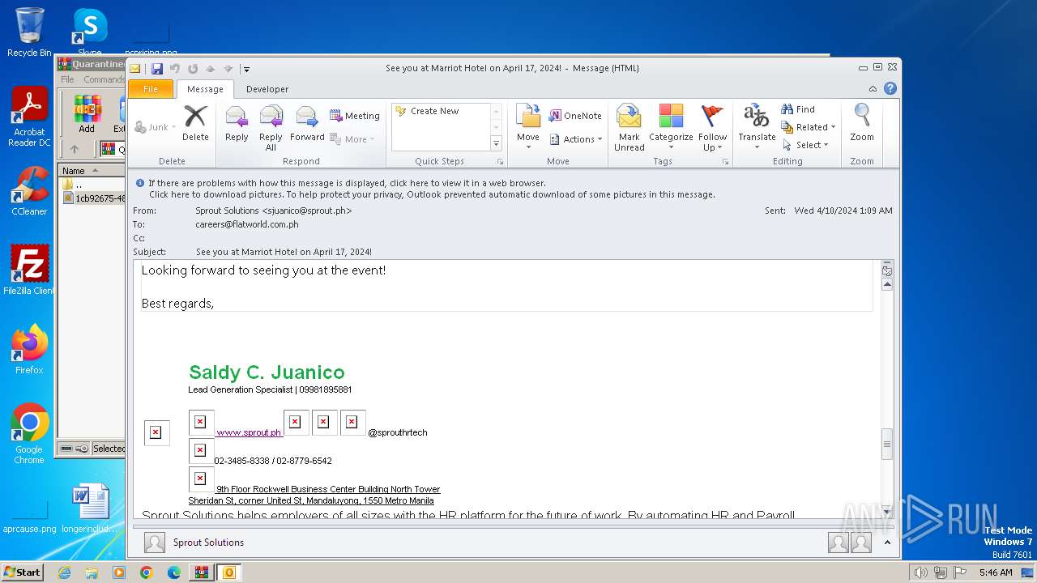Open Outlook Help question mark

point(890,88)
